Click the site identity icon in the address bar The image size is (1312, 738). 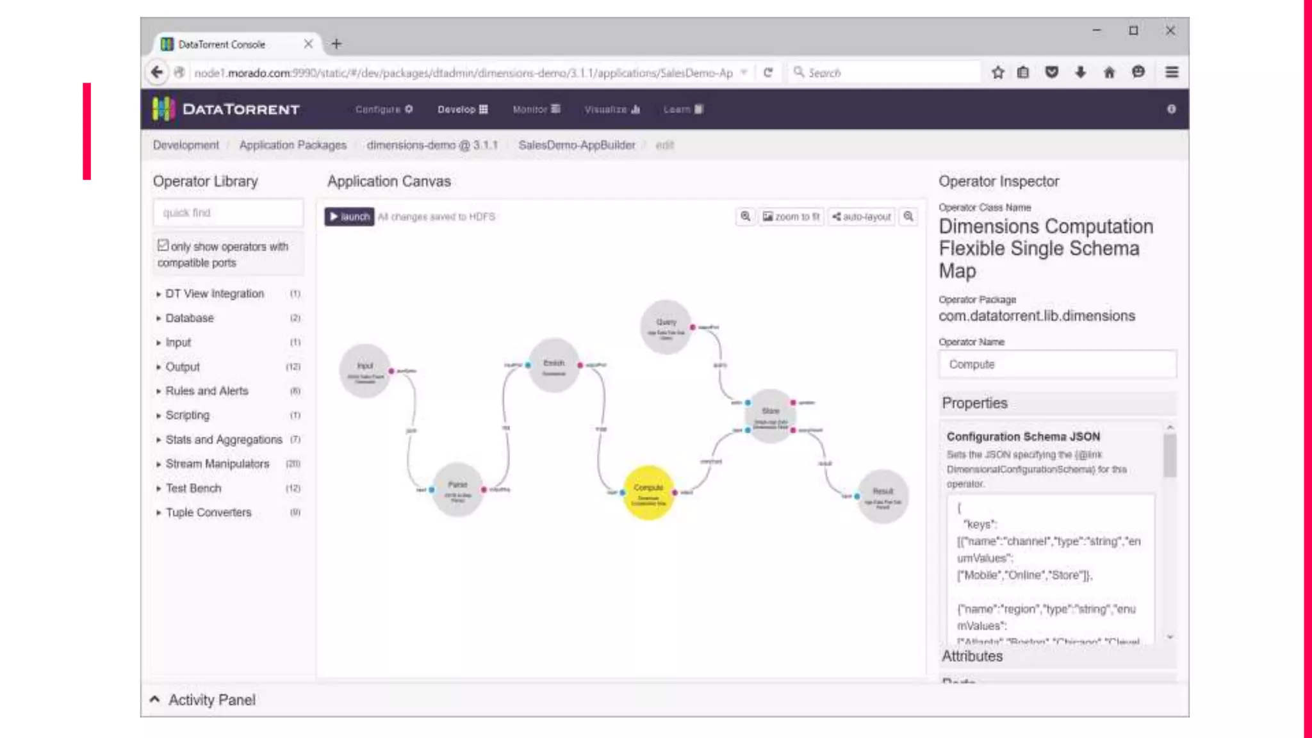click(179, 72)
